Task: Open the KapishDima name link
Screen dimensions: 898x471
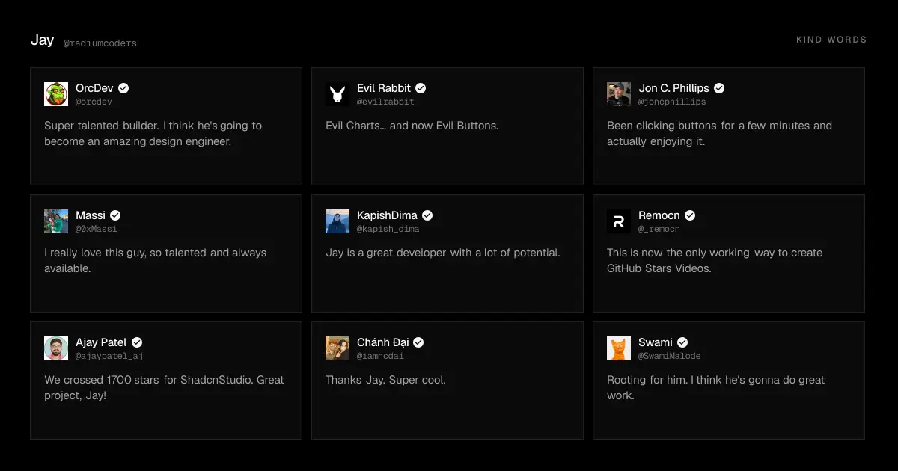Action: [387, 215]
